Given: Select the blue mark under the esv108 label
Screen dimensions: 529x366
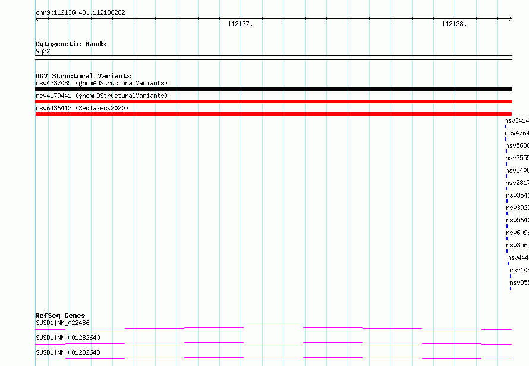Looking at the screenshot, I should 511,276.
